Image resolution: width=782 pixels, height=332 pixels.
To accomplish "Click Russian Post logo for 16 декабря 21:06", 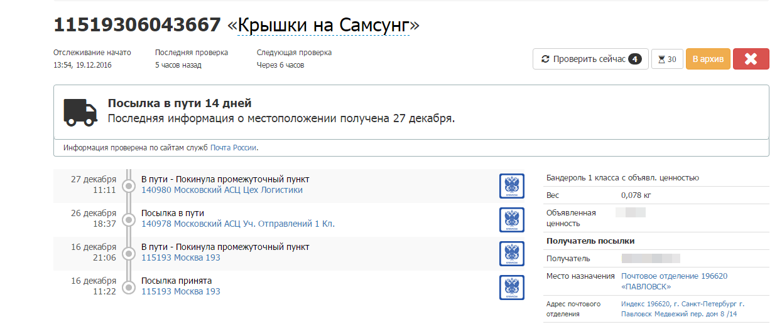I will [511, 254].
